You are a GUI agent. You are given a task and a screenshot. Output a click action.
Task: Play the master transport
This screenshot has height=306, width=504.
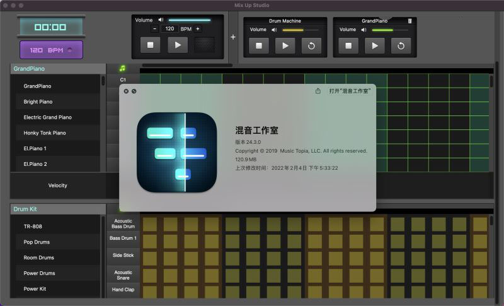pyautogui.click(x=178, y=45)
